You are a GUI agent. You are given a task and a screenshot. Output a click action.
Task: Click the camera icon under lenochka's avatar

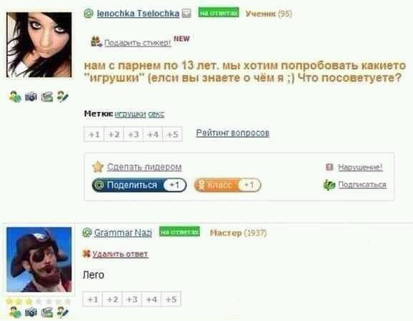(31, 97)
